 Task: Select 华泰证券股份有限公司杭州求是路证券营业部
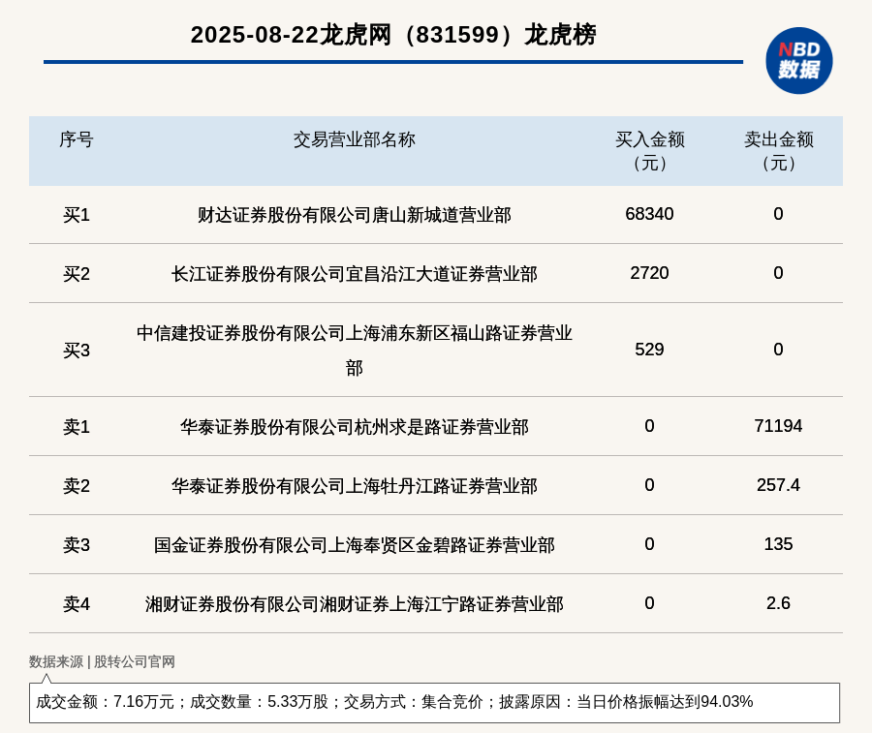(355, 427)
